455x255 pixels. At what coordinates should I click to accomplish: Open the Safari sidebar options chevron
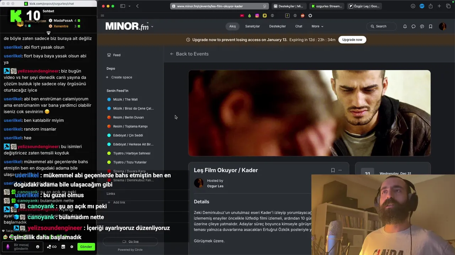[x=129, y=6]
